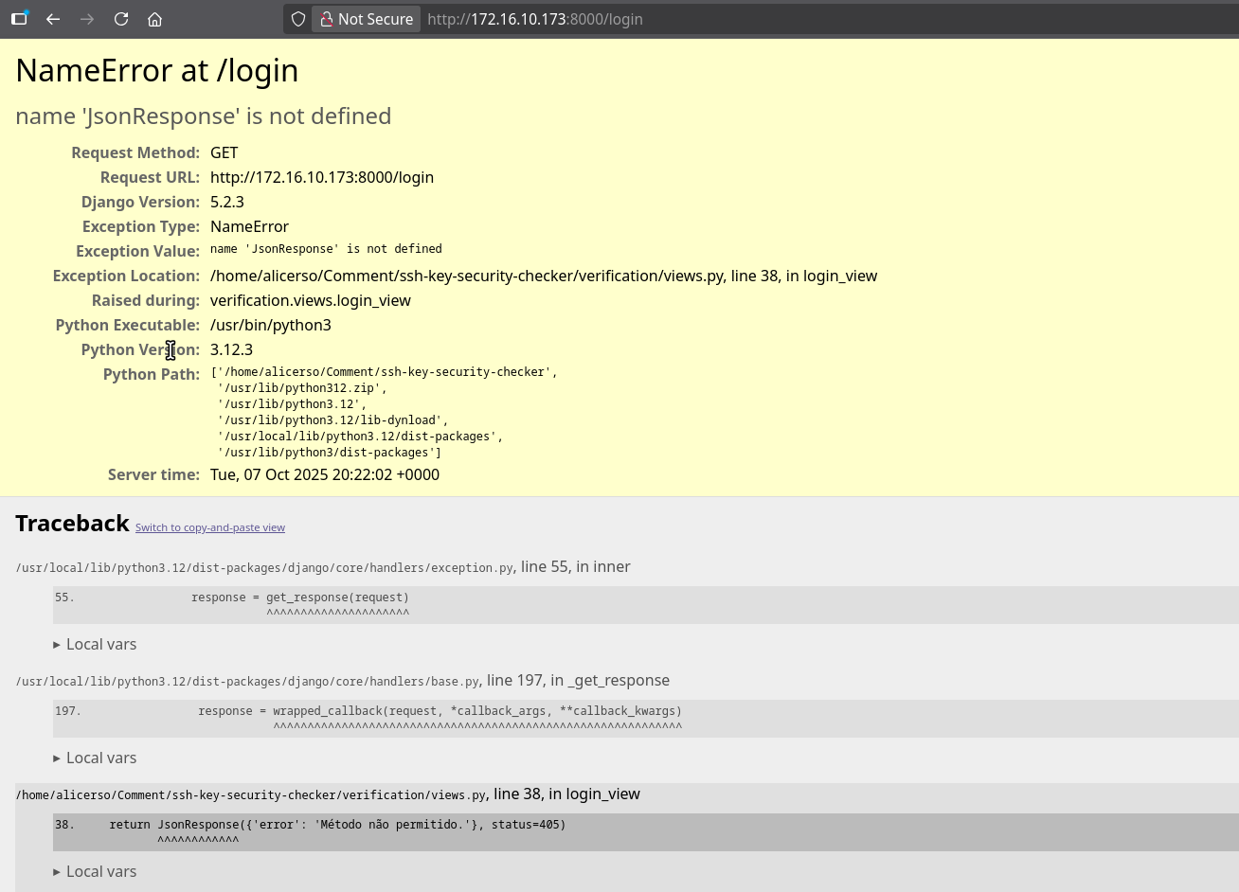
Task: Expand Local vars in the login_view frame
Action: tap(95, 871)
